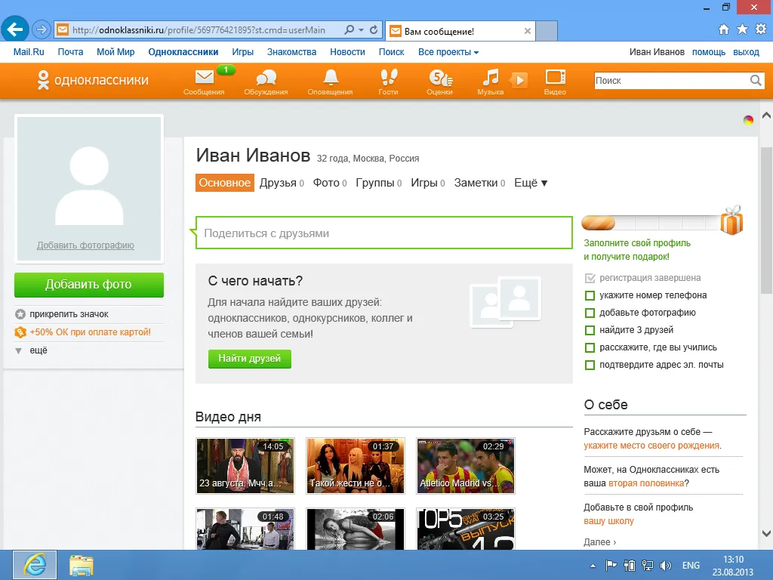Show hidden tray icons arrow

pyautogui.click(x=593, y=566)
